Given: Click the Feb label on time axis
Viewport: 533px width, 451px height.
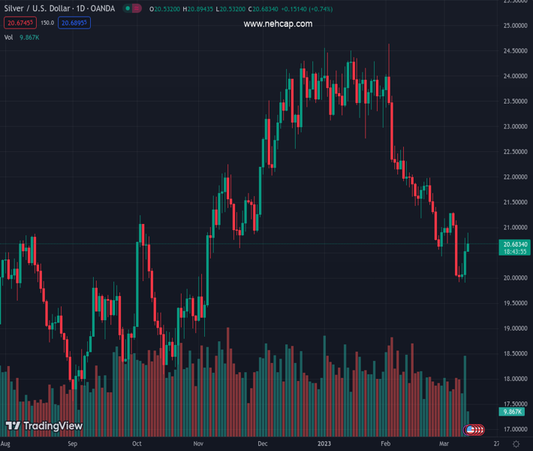Looking at the screenshot, I should click(385, 444).
